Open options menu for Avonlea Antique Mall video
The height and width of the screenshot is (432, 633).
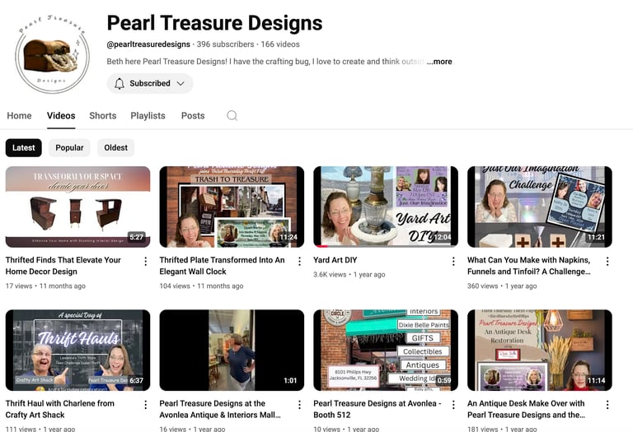click(x=299, y=405)
